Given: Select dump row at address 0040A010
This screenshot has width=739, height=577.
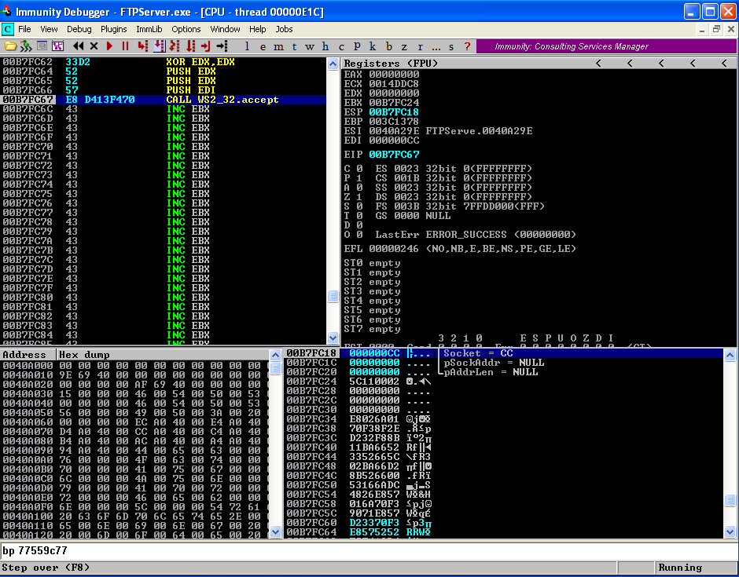Looking at the screenshot, I should [134, 375].
